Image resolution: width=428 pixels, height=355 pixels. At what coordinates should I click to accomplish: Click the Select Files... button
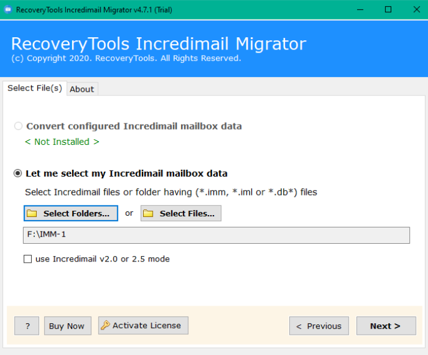pos(181,213)
